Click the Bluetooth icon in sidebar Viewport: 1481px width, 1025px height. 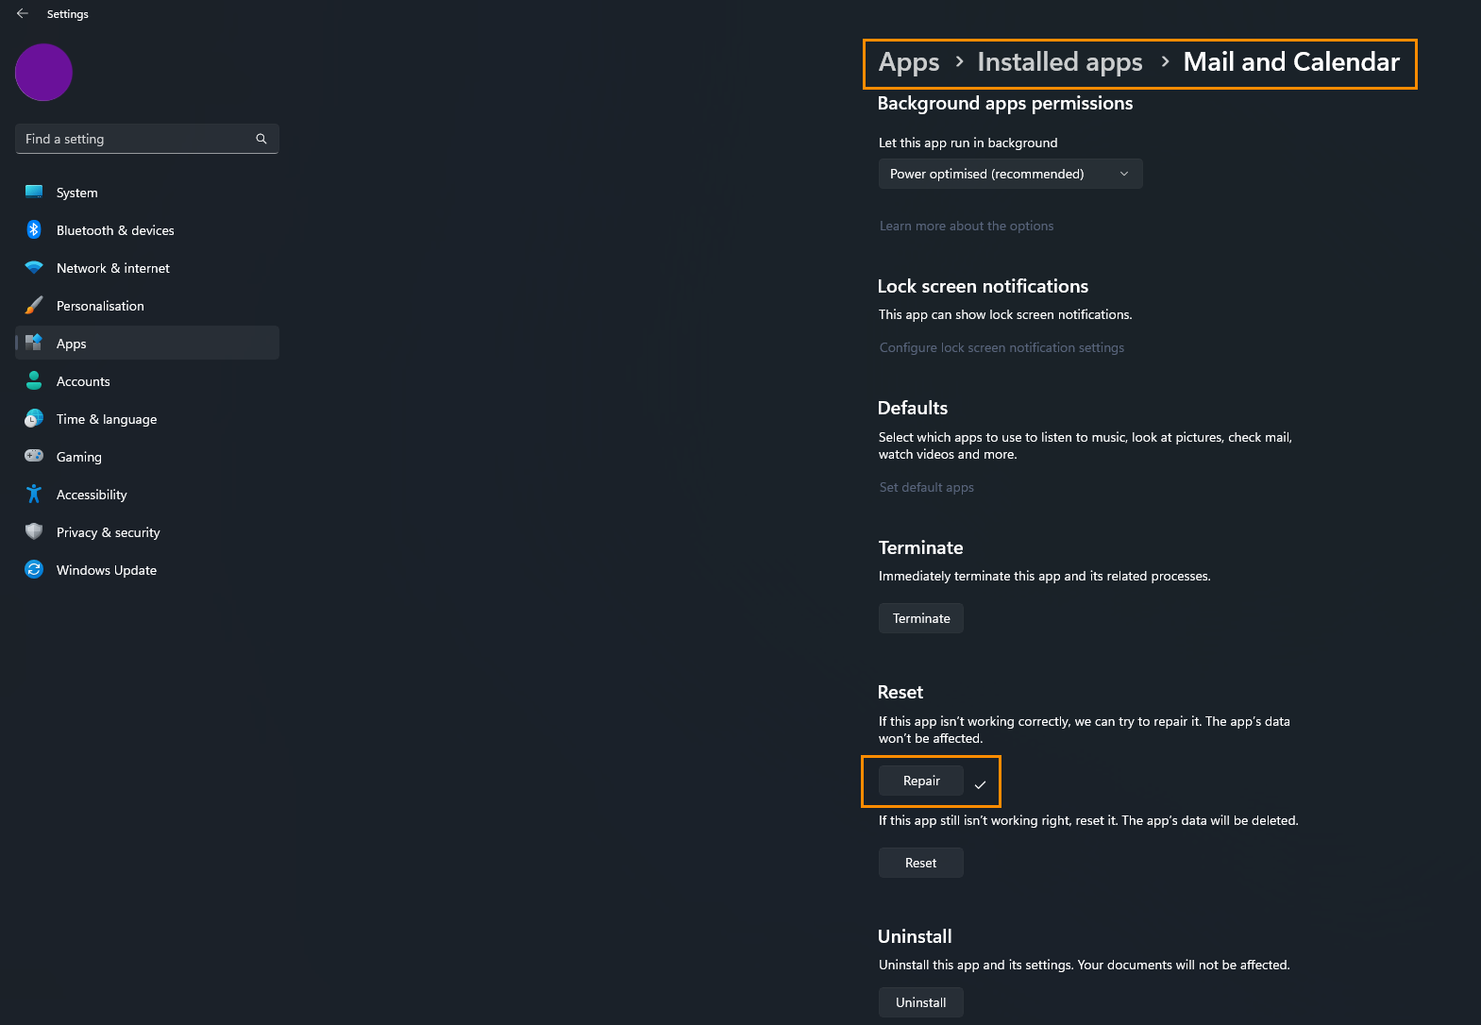pyautogui.click(x=34, y=229)
